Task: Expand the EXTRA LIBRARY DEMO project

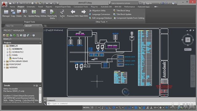Action: (x=5, y=61)
